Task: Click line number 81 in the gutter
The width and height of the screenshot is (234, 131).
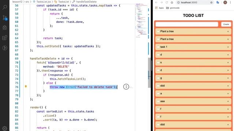Action: (x=16, y=107)
